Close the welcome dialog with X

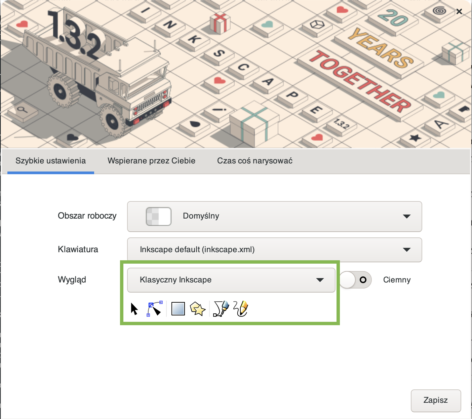459,12
